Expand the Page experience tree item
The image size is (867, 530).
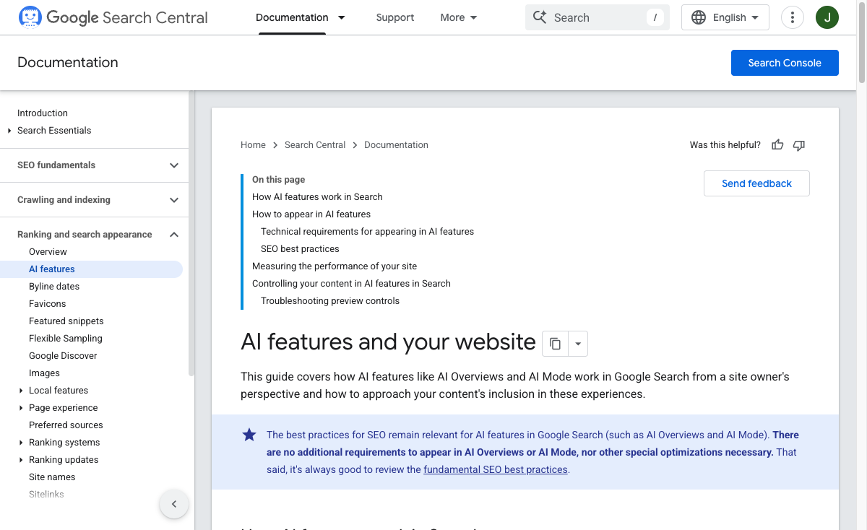(x=21, y=408)
